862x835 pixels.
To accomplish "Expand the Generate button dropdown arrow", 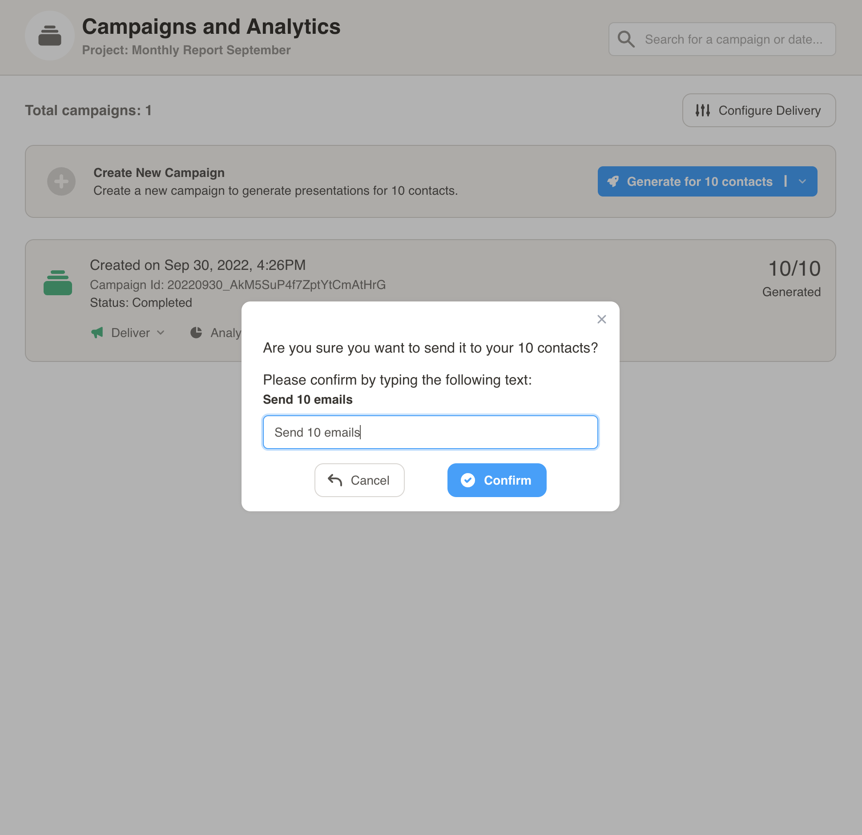I will pos(802,181).
